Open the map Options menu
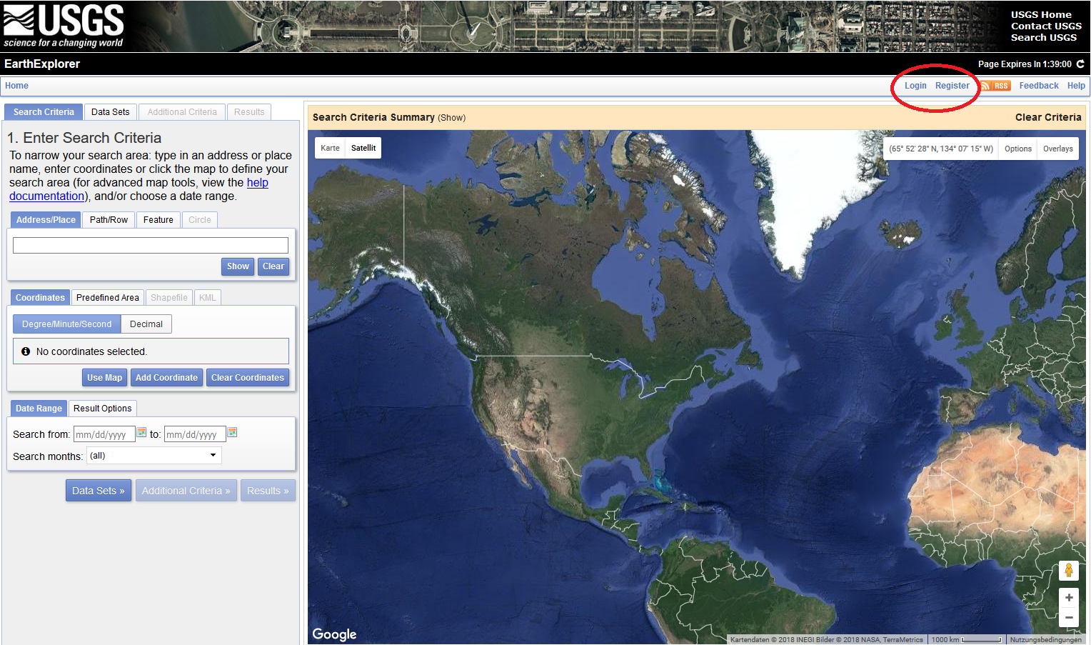 [1017, 149]
